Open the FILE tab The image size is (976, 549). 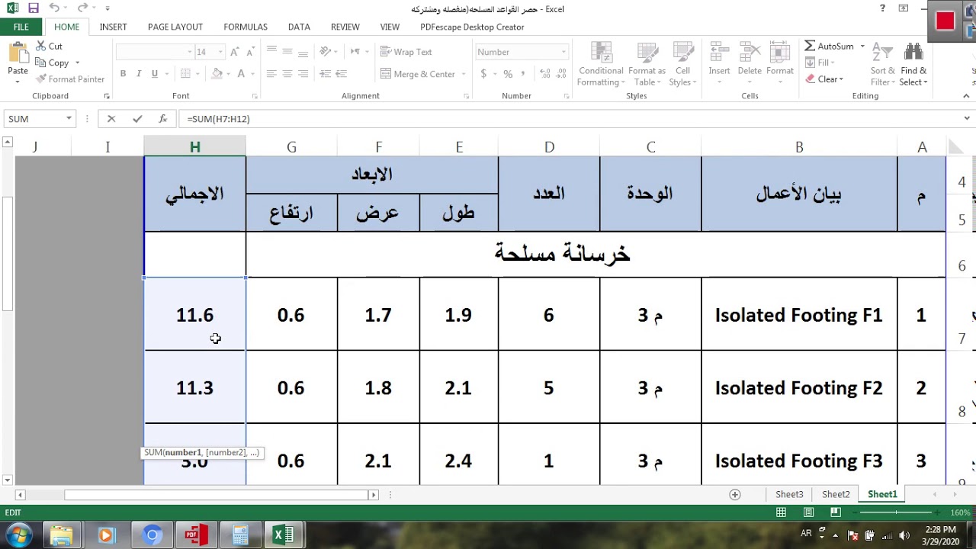tap(21, 27)
